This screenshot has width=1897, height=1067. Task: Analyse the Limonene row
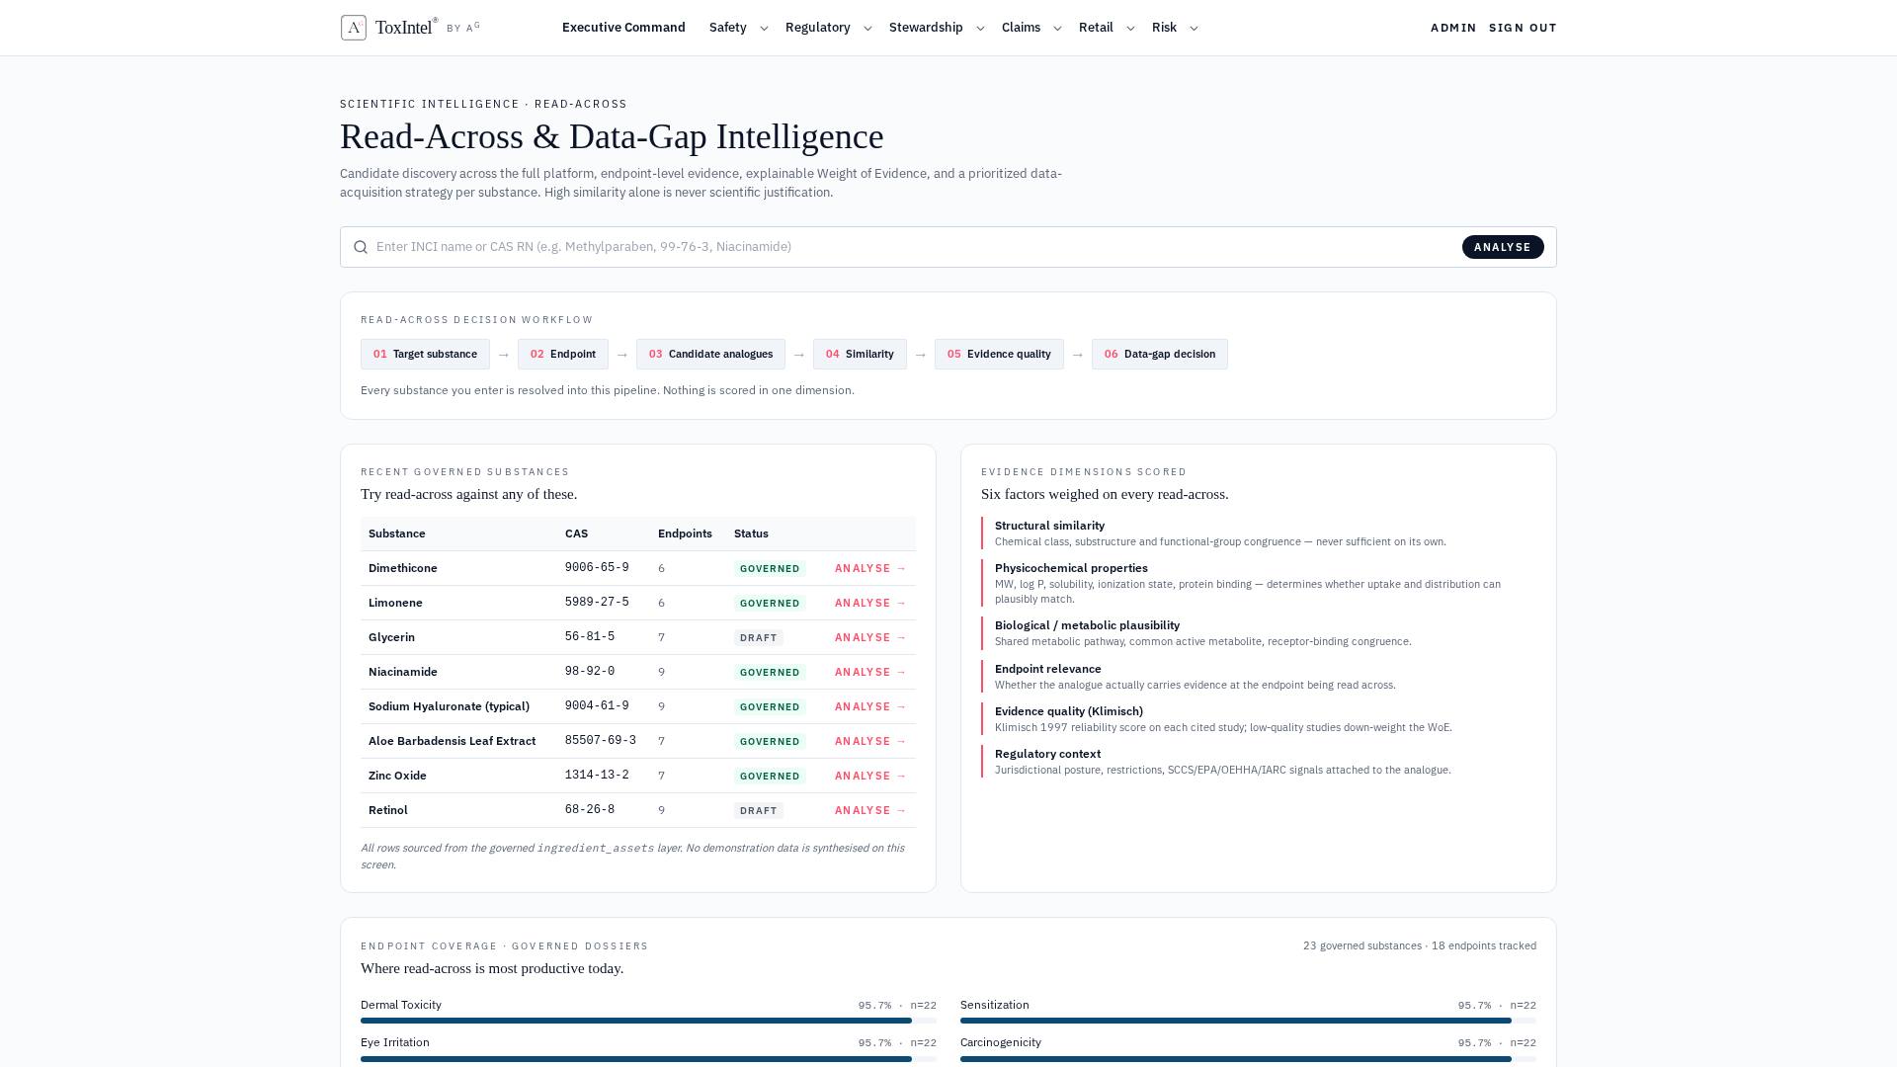[x=870, y=604]
